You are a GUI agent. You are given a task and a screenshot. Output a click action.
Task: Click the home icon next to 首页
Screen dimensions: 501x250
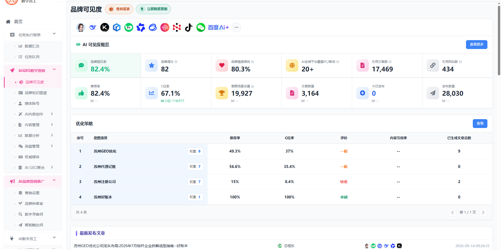(x=8, y=22)
